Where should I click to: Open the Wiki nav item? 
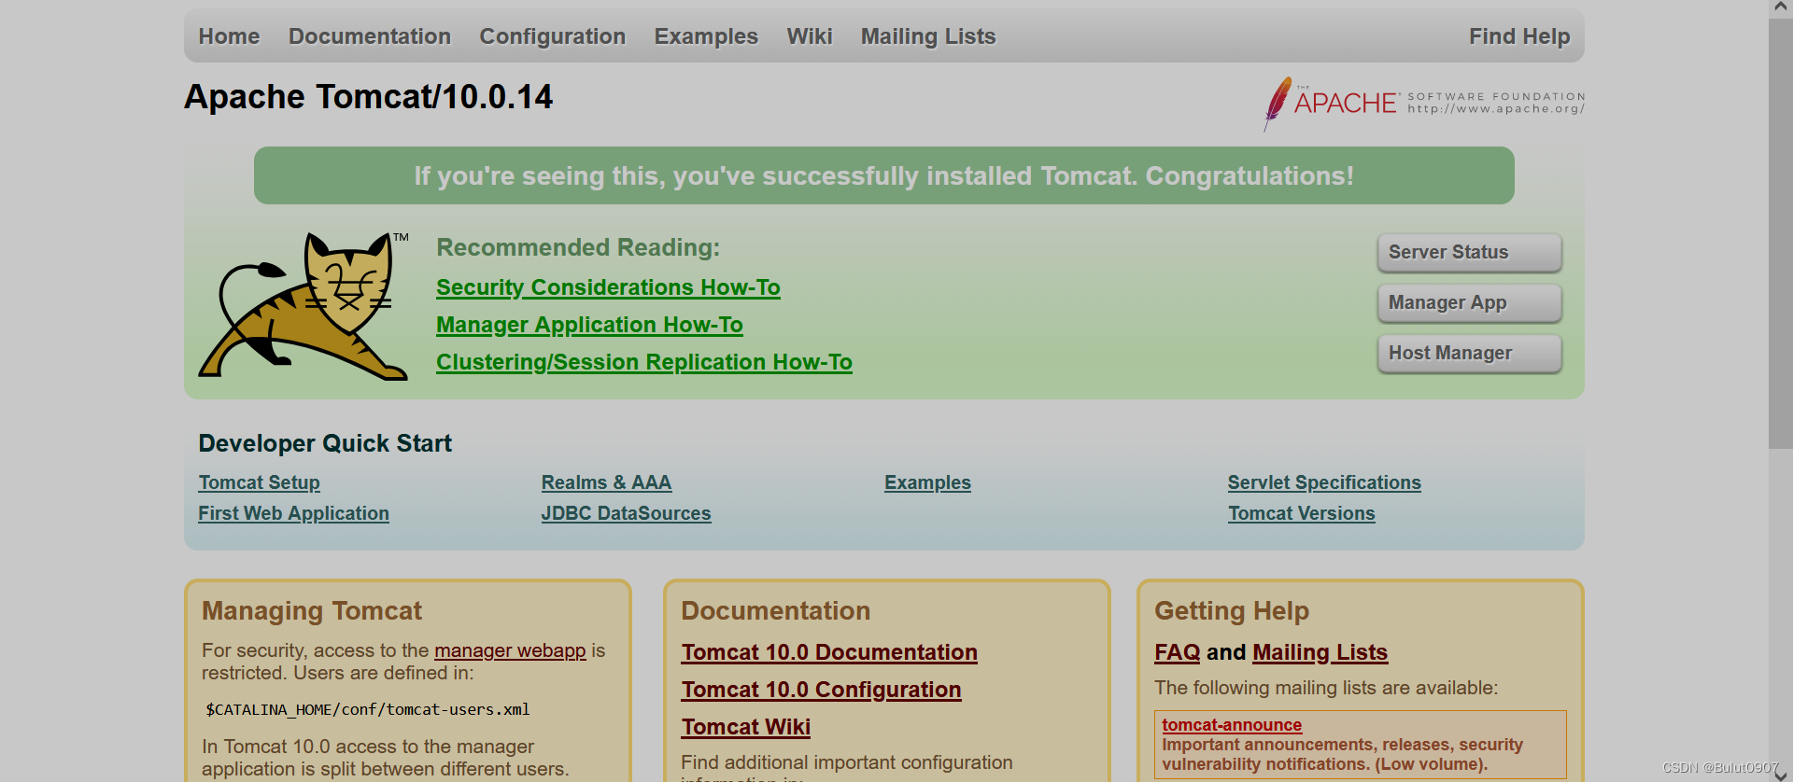tap(810, 36)
